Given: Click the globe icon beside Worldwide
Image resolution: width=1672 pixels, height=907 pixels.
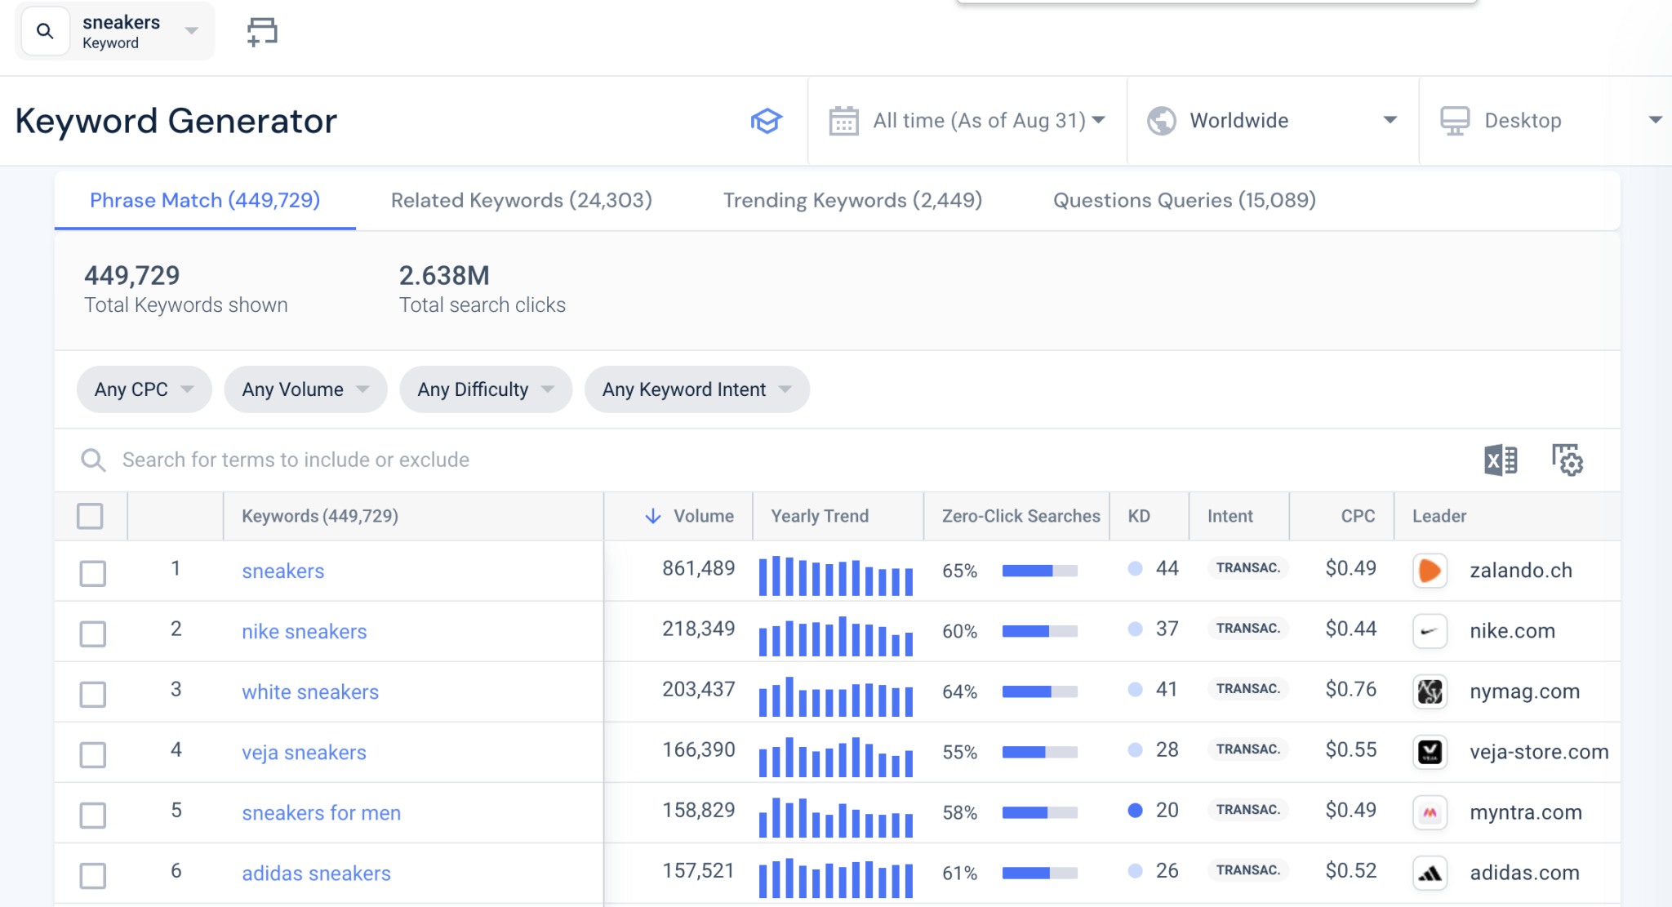Looking at the screenshot, I should coord(1161,121).
